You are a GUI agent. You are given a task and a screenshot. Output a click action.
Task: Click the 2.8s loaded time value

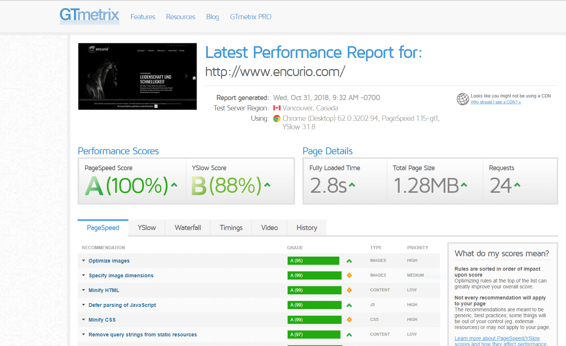[x=328, y=185]
